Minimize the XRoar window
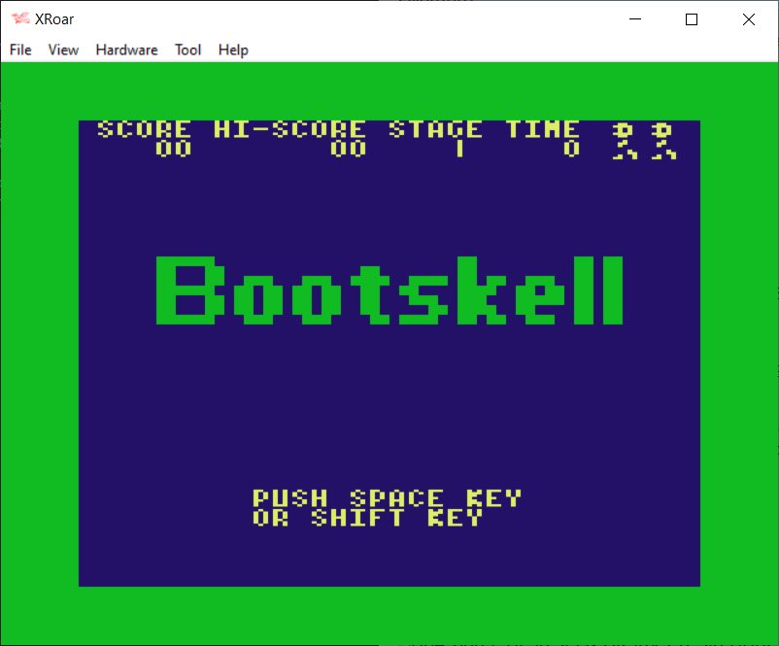Viewport: 779px width, 646px height. (x=635, y=19)
